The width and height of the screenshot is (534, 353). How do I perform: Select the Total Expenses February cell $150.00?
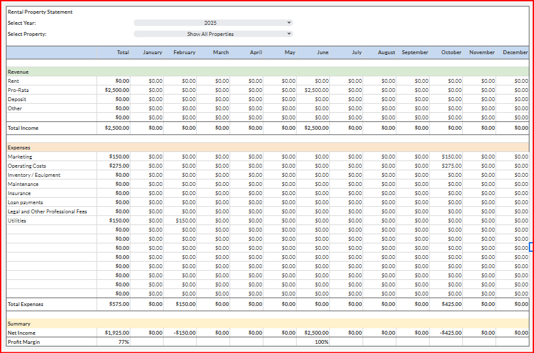point(180,304)
